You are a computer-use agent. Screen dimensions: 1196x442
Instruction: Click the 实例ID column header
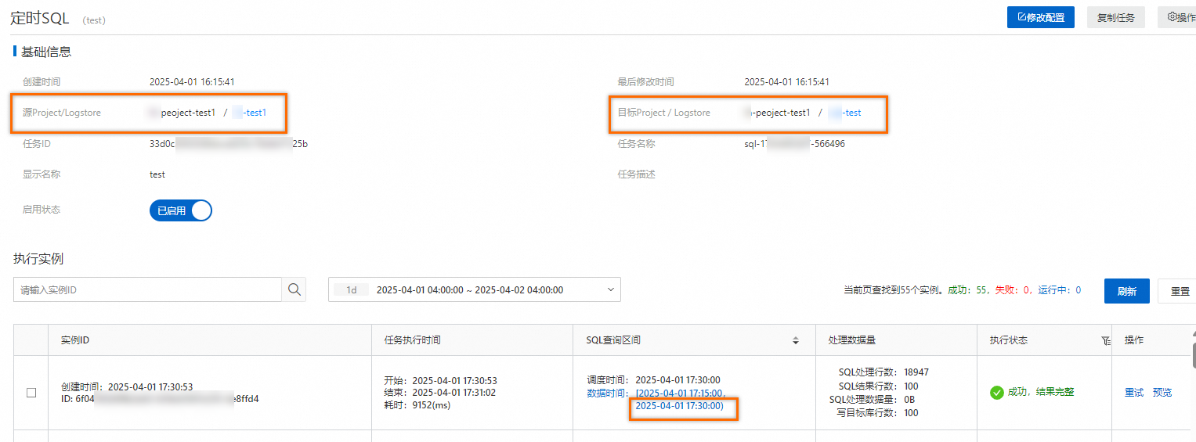(76, 340)
